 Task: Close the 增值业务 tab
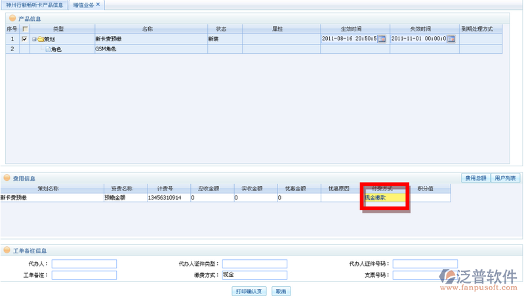[x=98, y=5]
